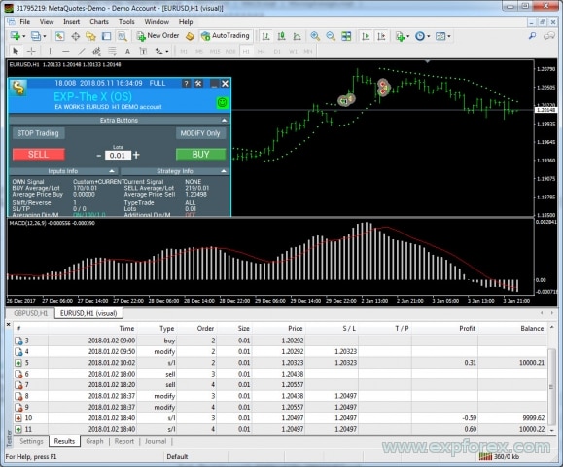Open the Profiles dropdown arrow
Viewport: 563px width, 467px height.
[45, 36]
